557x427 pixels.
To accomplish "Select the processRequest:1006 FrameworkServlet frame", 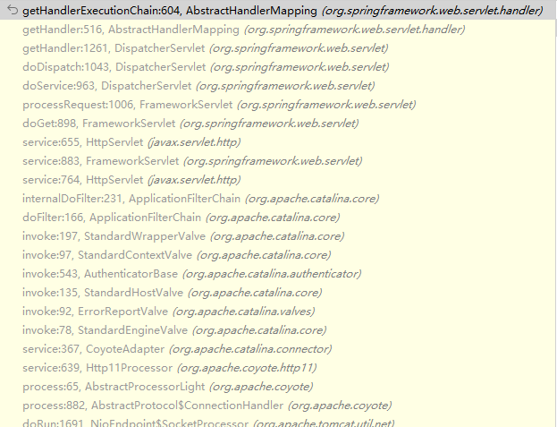I will 219,105.
